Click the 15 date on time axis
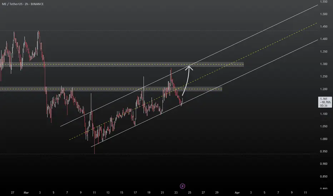The width and height of the screenshot is (333, 196). pyautogui.click(x=121, y=192)
